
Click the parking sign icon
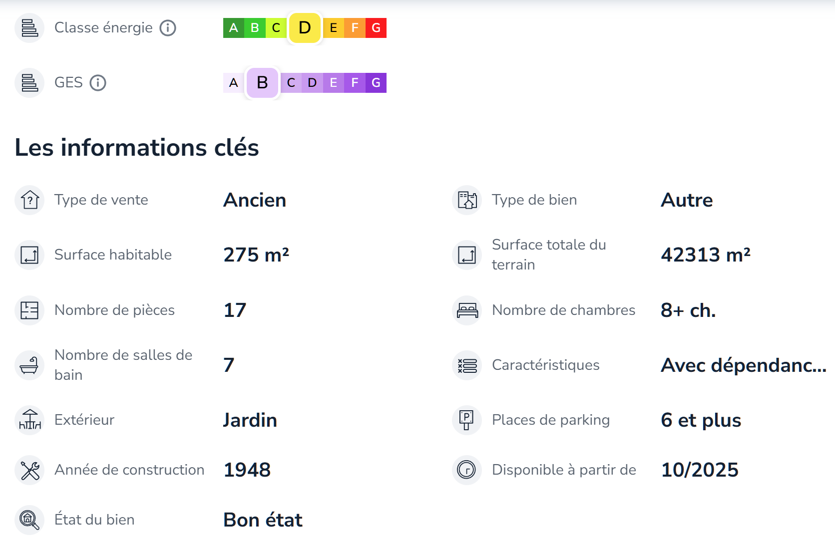click(466, 420)
